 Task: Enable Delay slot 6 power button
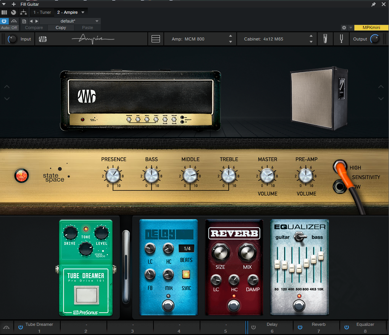point(253,327)
